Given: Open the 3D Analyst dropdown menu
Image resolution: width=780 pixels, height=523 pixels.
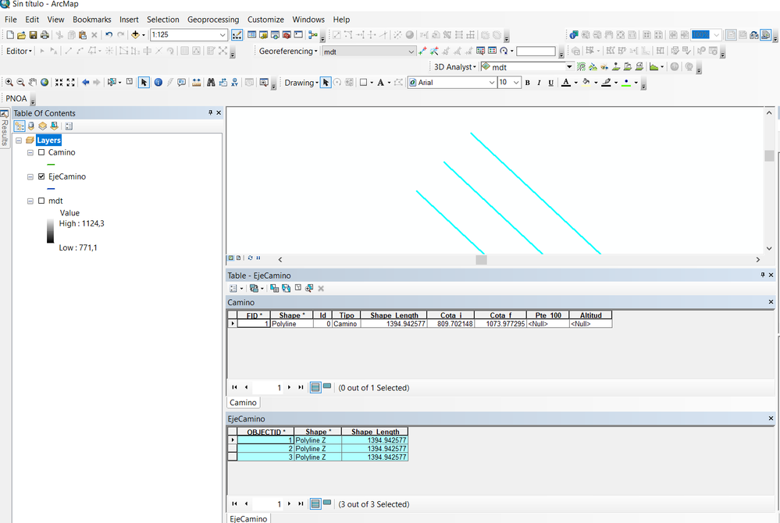Looking at the screenshot, I should (x=454, y=66).
